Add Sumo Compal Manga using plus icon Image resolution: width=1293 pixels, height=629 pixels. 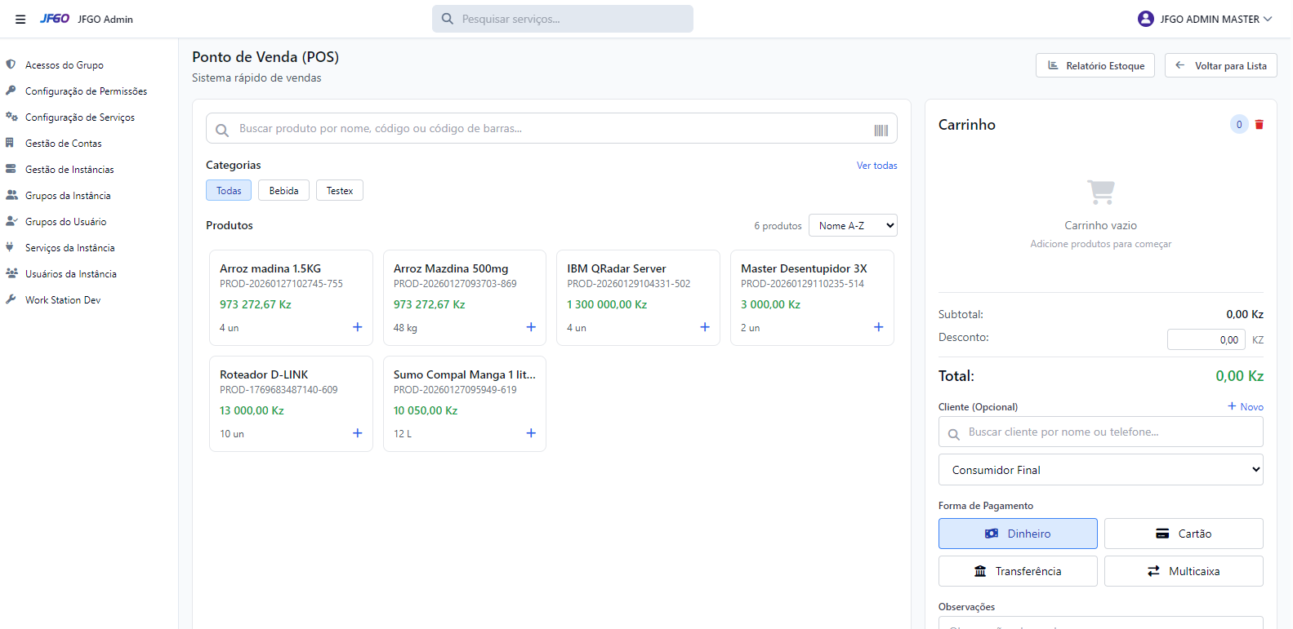pos(531,433)
